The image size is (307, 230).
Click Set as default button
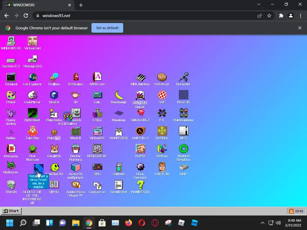click(x=107, y=28)
